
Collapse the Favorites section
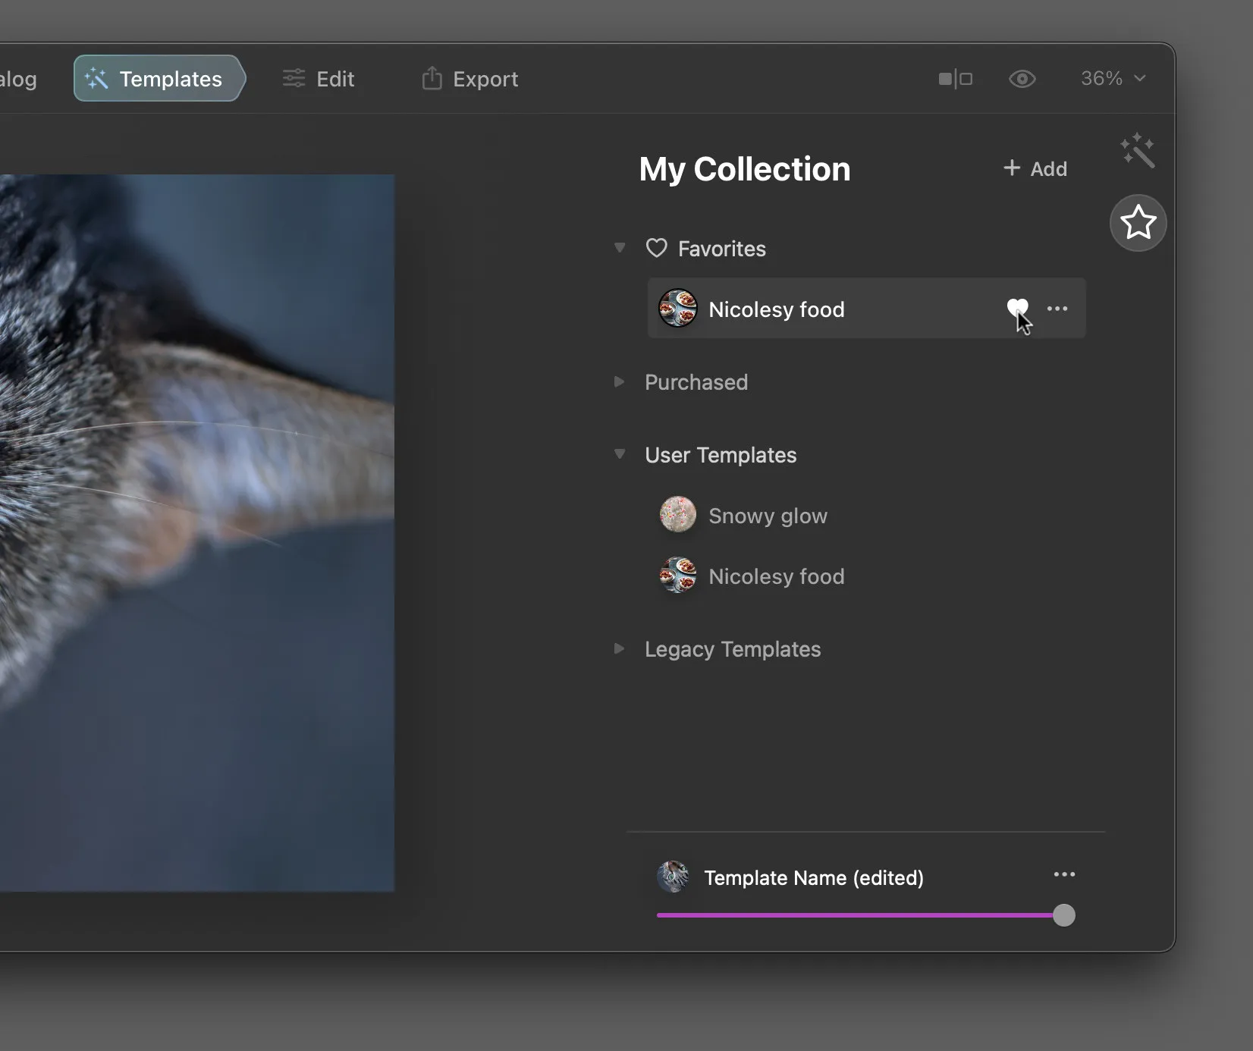tap(620, 248)
